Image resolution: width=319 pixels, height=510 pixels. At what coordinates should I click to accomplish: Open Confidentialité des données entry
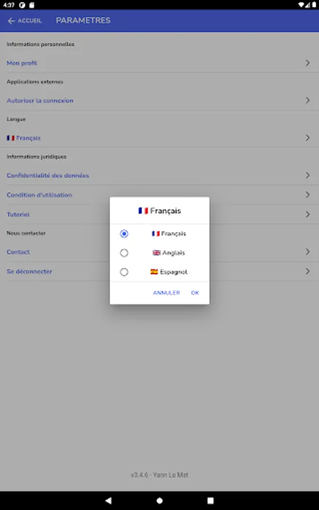[48, 175]
